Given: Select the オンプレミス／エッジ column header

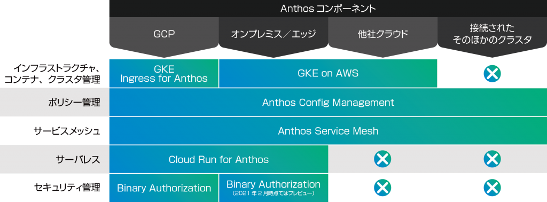Looking at the screenshot, I should [273, 34].
